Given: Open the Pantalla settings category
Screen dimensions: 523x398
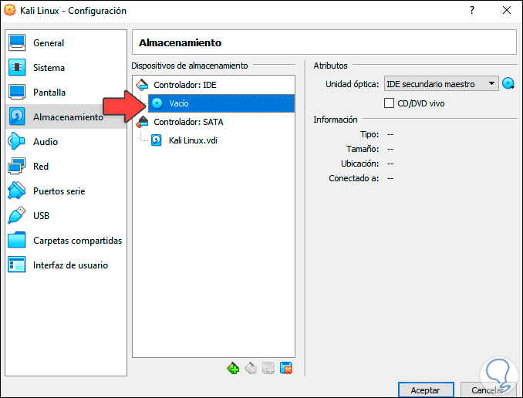Looking at the screenshot, I should coord(66,93).
